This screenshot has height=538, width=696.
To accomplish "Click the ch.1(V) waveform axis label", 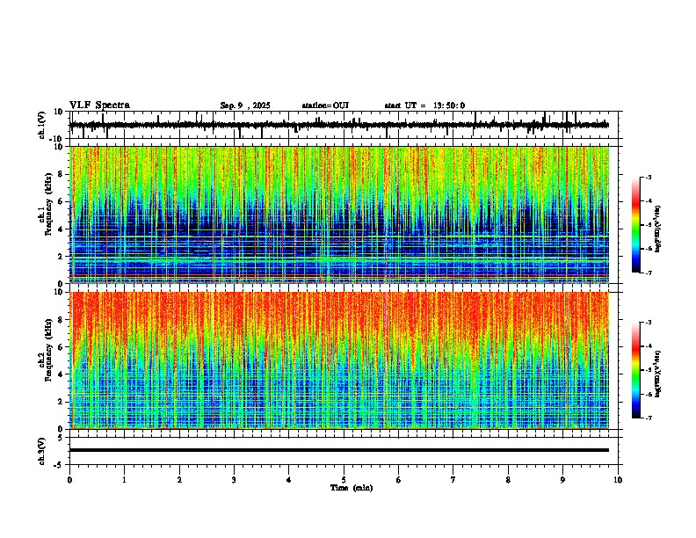I will [42, 125].
